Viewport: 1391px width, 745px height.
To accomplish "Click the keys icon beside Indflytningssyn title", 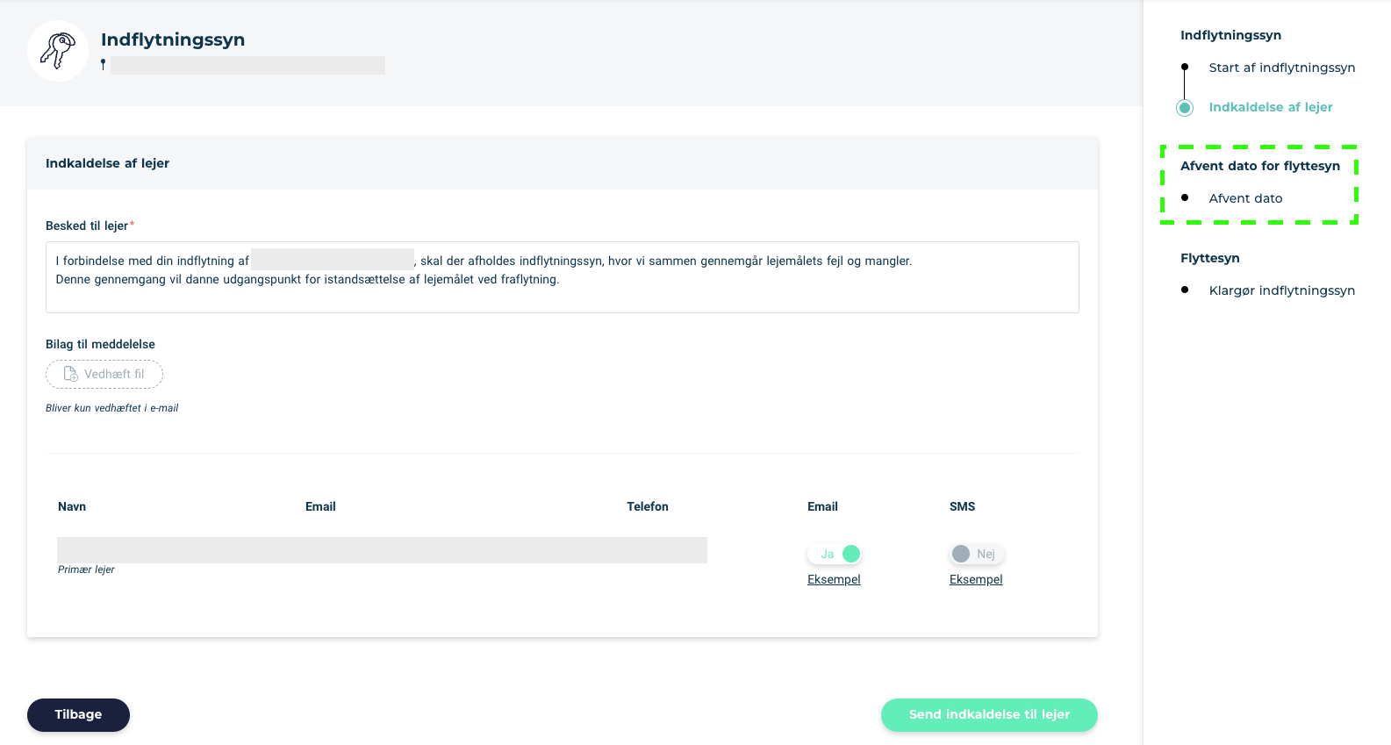I will [x=58, y=51].
